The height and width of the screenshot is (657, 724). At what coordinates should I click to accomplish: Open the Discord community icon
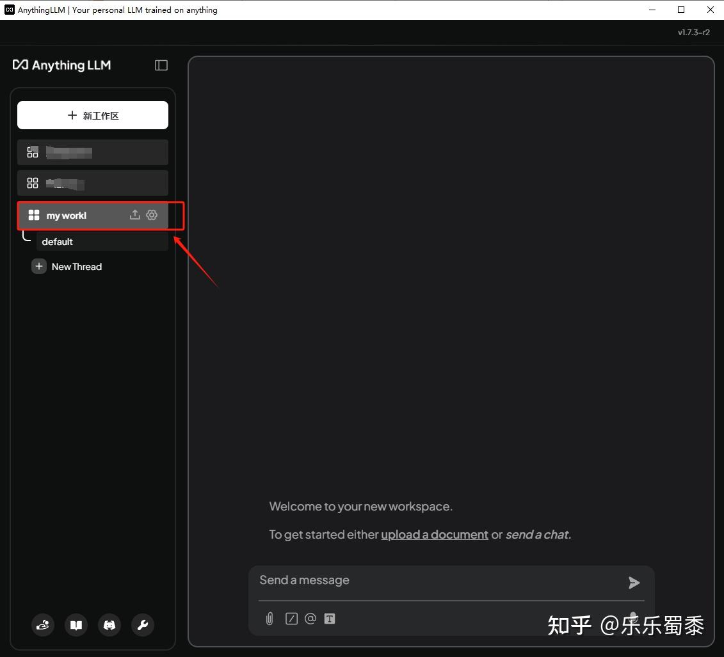tap(109, 625)
